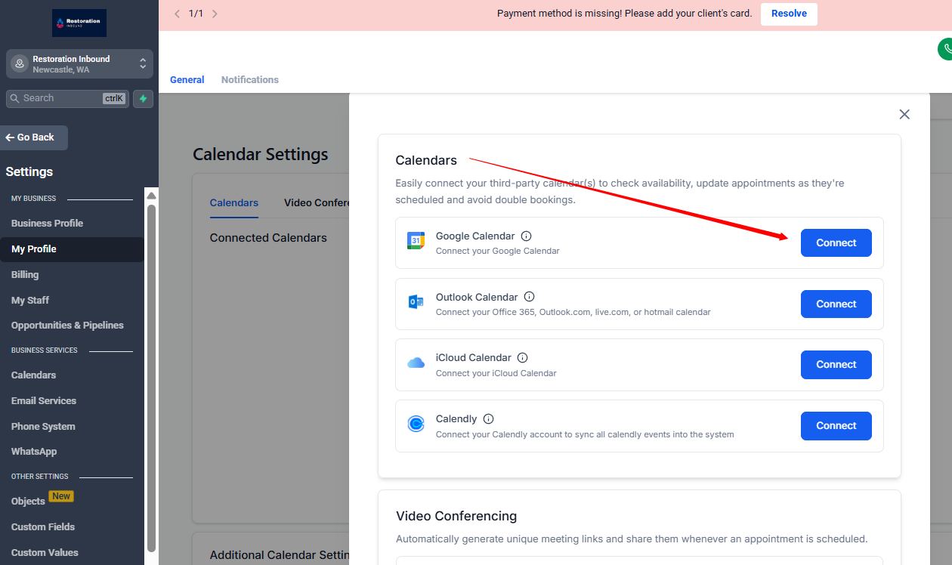Select the Calendars tab in Calendar Settings
This screenshot has height=565, width=952.
(x=234, y=203)
